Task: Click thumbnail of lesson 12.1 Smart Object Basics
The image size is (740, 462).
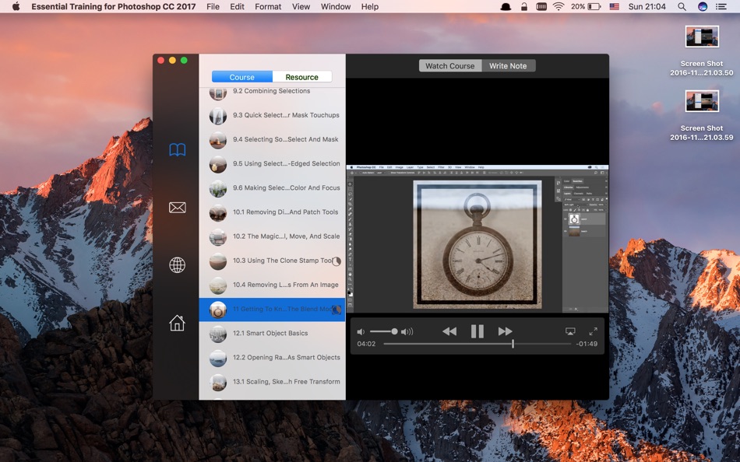Action: (218, 334)
